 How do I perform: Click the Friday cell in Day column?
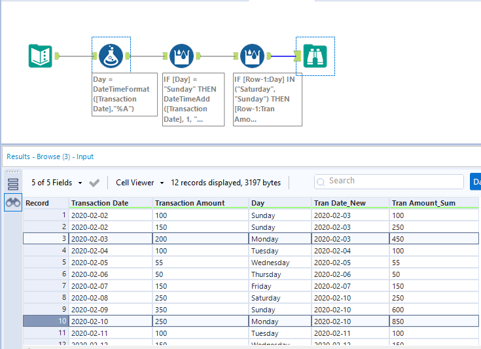[280, 286]
